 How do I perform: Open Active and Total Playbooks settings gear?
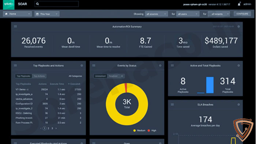[238, 65]
